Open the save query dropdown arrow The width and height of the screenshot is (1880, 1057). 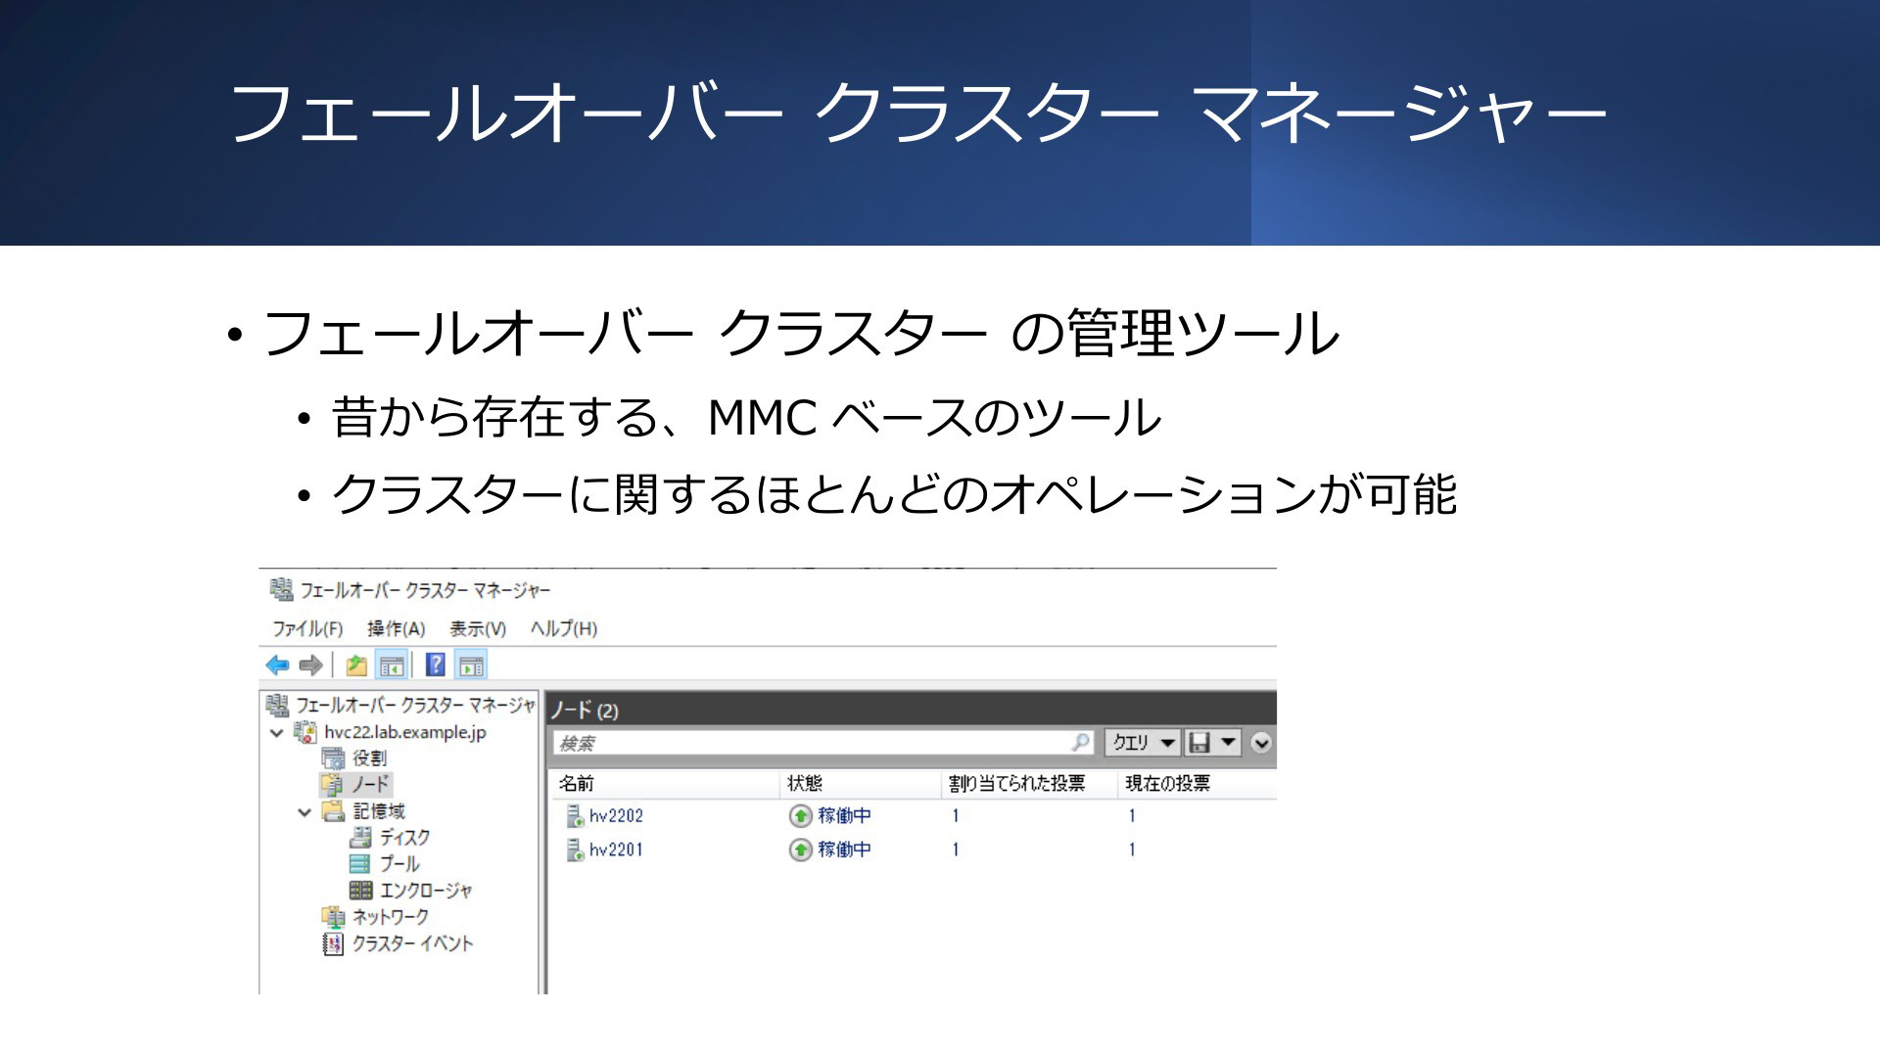1229,743
